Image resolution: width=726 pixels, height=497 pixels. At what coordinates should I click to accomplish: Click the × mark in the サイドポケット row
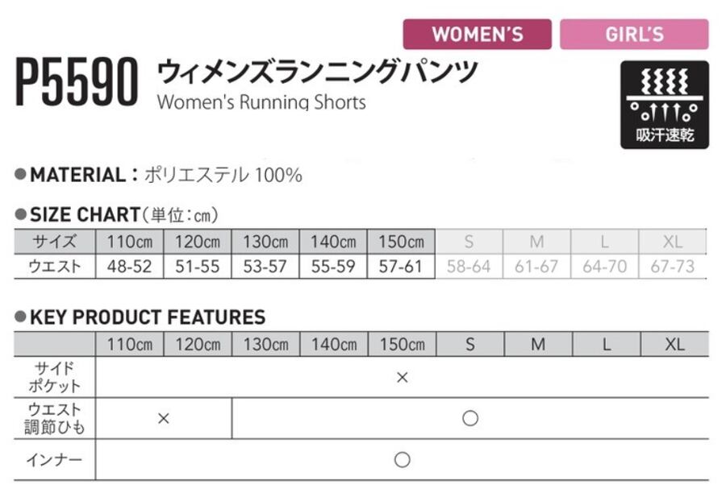tap(403, 377)
